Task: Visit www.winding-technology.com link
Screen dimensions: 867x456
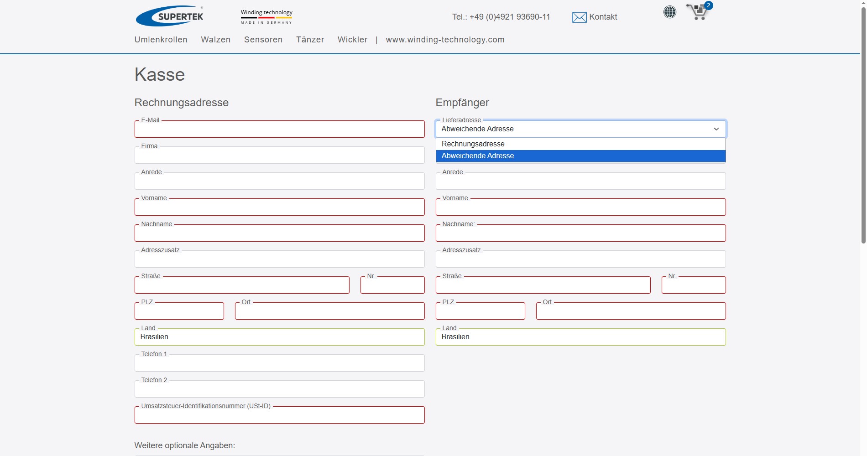Action: tap(445, 40)
